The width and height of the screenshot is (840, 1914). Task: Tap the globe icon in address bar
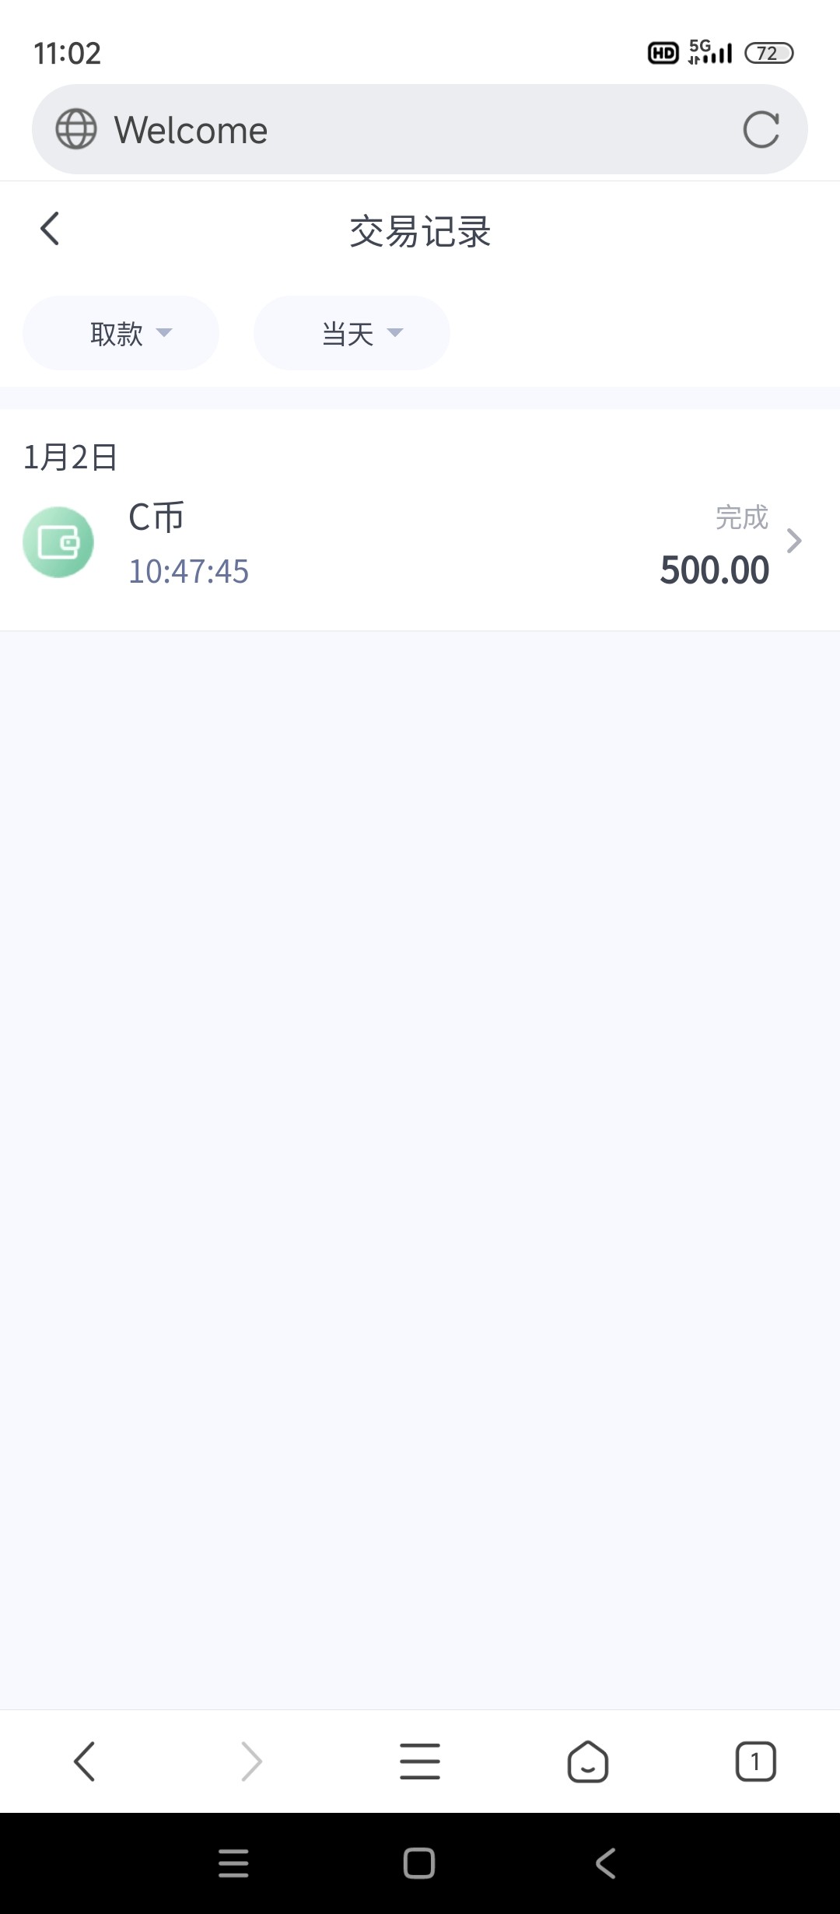pos(76,129)
